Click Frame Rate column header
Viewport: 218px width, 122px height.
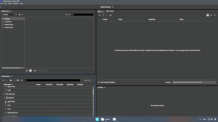[60, 85]
